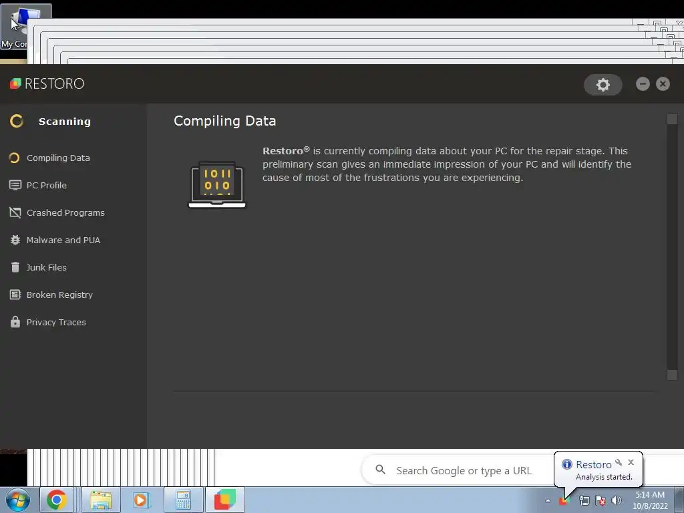Minimize the Restoro window
This screenshot has height=513, width=684.
643,83
